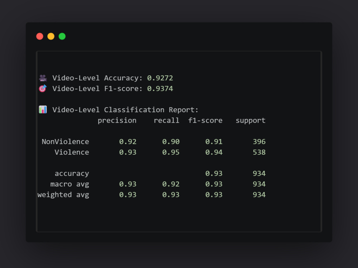Select Violence support value 538
This screenshot has width=358, height=268.
pos(259,152)
